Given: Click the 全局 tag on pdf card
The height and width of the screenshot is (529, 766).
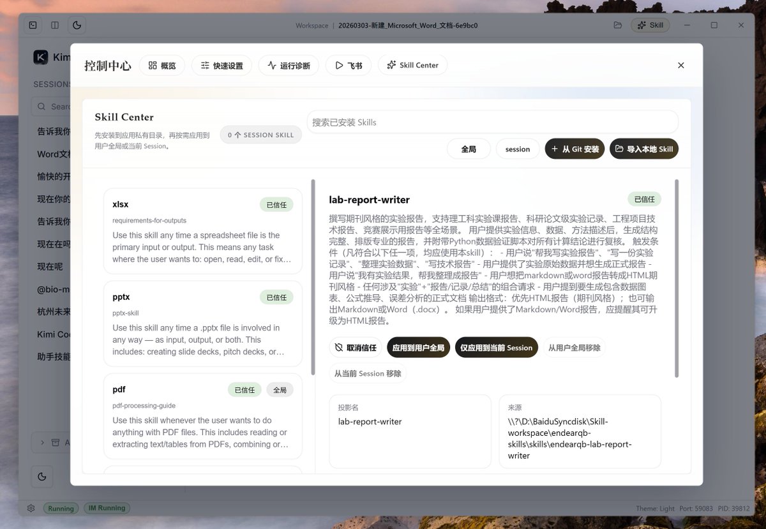Looking at the screenshot, I should click(x=280, y=390).
